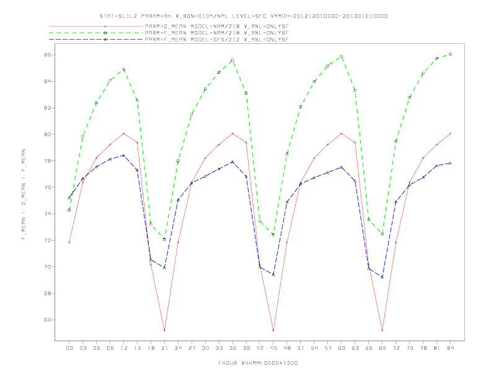Click the x-axis label FHOUR VHHMM:0000>1200
Screen dimensions: 491x379
coord(258,363)
